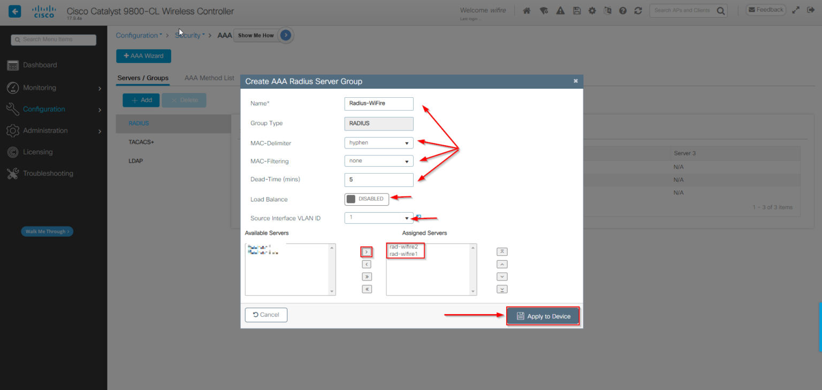Open the Security breadcrumb menu
Screen dimensions: 822x390
(189, 35)
